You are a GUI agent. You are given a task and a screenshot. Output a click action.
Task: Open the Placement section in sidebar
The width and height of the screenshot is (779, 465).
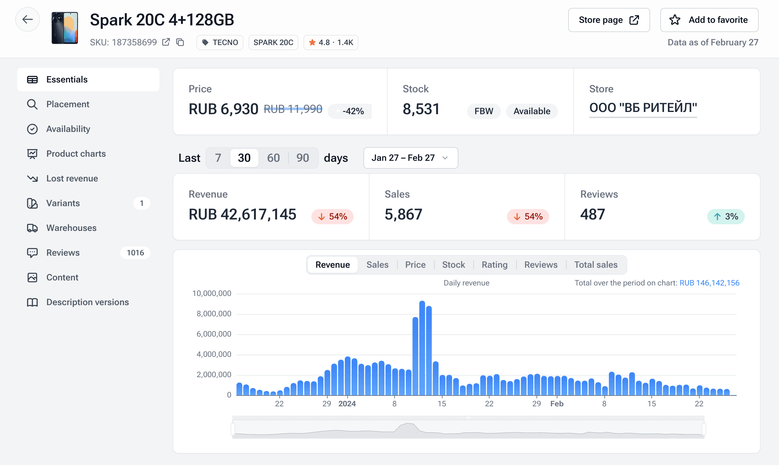pyautogui.click(x=68, y=104)
